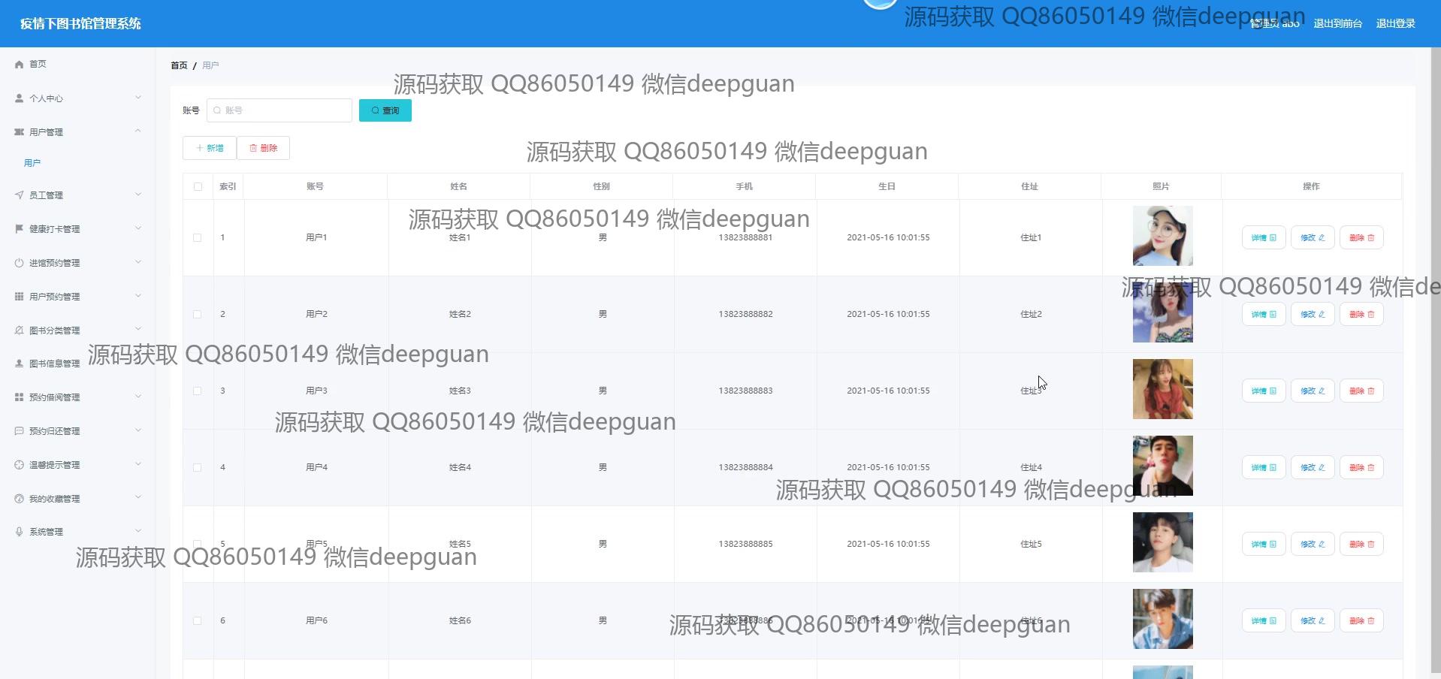Image resolution: width=1441 pixels, height=679 pixels.
Task: Expand the 员工管理 menu chevron
Action: (x=138, y=195)
